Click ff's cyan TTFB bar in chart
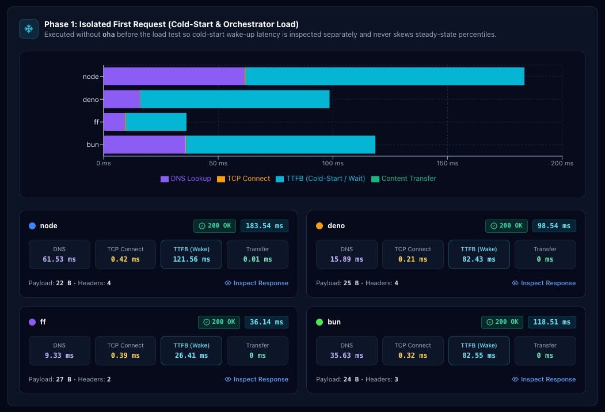The image size is (605, 412). pyautogui.click(x=156, y=122)
